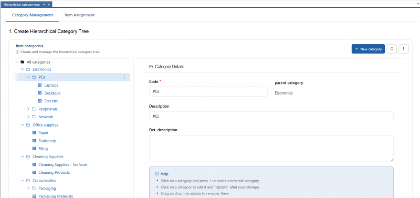Click the Consumables folder icon
The height and width of the screenshot is (198, 420).
(x=28, y=180)
